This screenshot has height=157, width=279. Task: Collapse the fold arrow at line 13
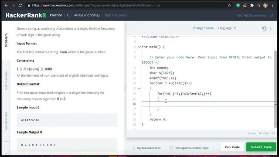pos(139,89)
